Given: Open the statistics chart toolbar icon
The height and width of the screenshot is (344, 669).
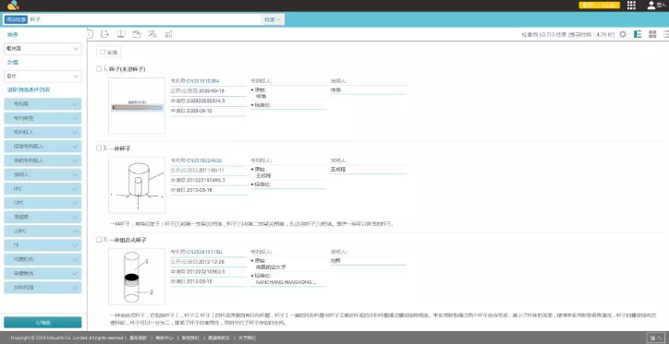Looking at the screenshot, I should click(168, 34).
